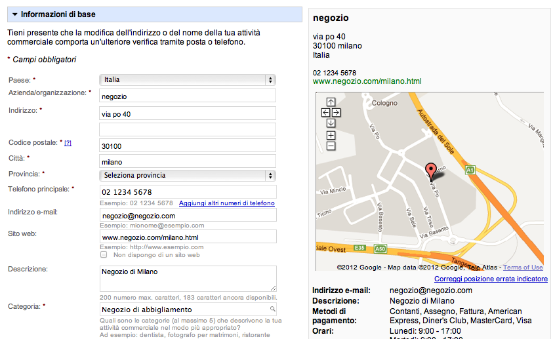Open the postal code help [?] link
553x339 pixels.
pyautogui.click(x=68, y=143)
